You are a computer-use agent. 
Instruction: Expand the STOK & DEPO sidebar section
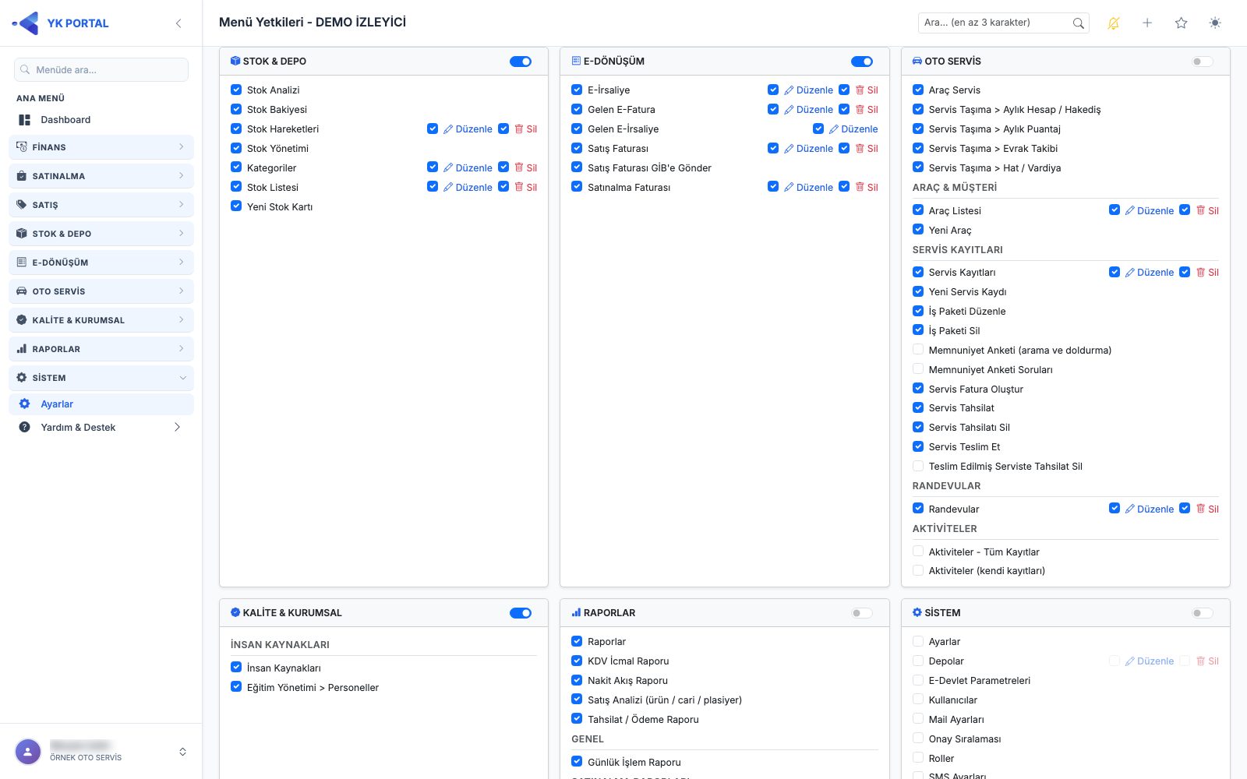101,234
